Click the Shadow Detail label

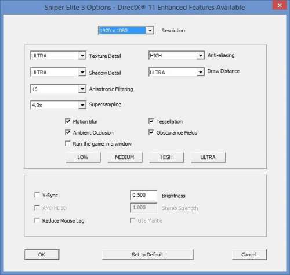tap(105, 73)
